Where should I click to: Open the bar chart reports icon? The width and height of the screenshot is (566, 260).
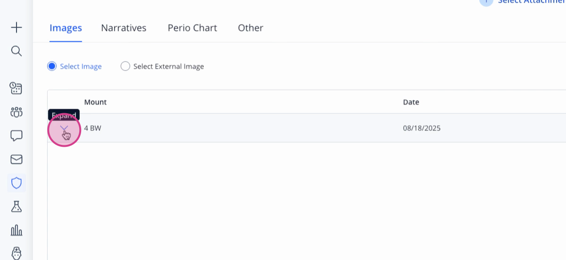(17, 230)
